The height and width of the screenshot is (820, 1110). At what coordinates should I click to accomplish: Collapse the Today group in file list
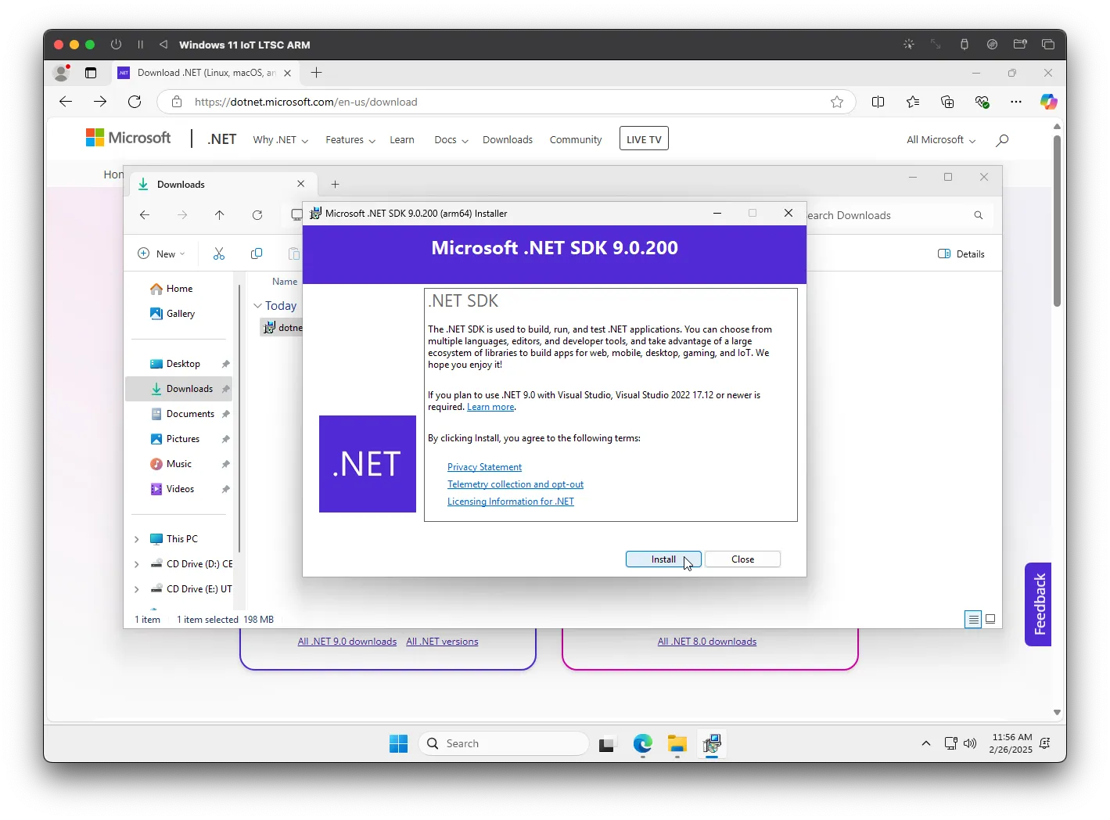tap(257, 306)
